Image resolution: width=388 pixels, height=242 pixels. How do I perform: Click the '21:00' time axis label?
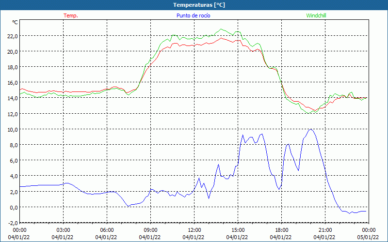point(325,230)
